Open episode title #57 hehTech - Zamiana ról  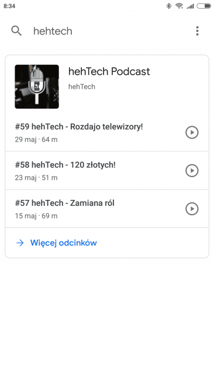[x=65, y=203]
